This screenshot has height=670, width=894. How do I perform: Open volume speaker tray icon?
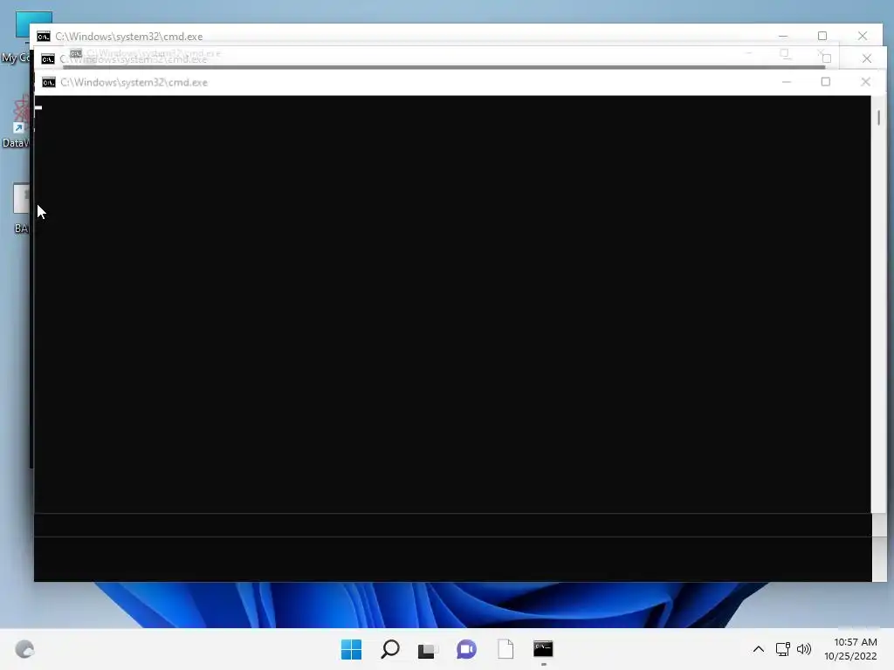point(804,649)
